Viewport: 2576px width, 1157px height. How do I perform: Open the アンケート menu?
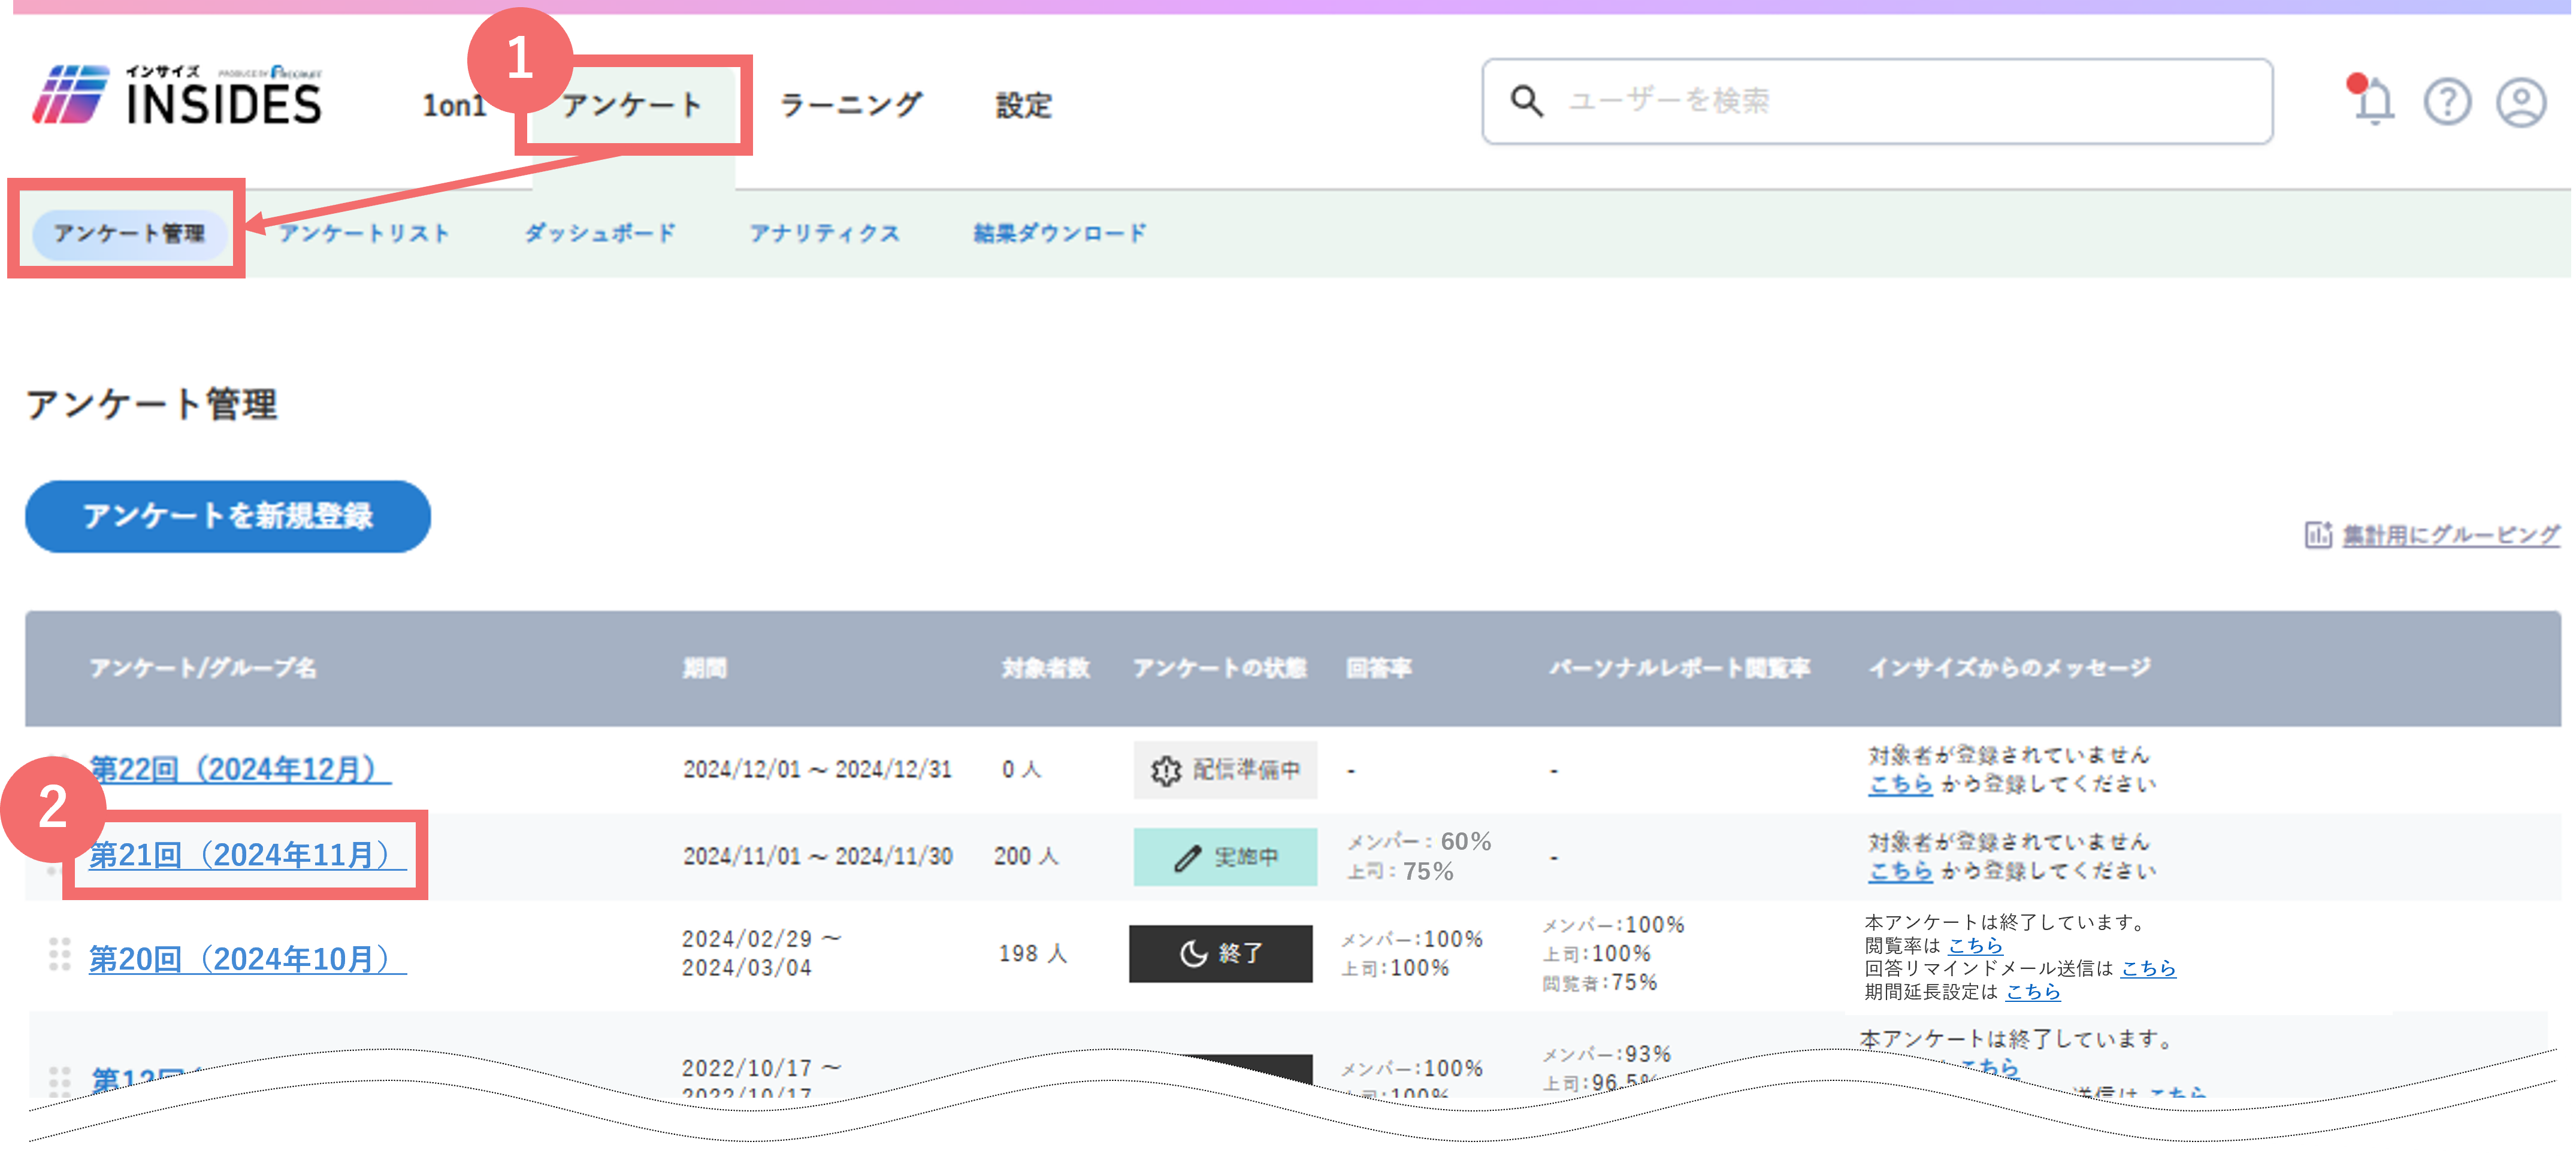tap(632, 105)
